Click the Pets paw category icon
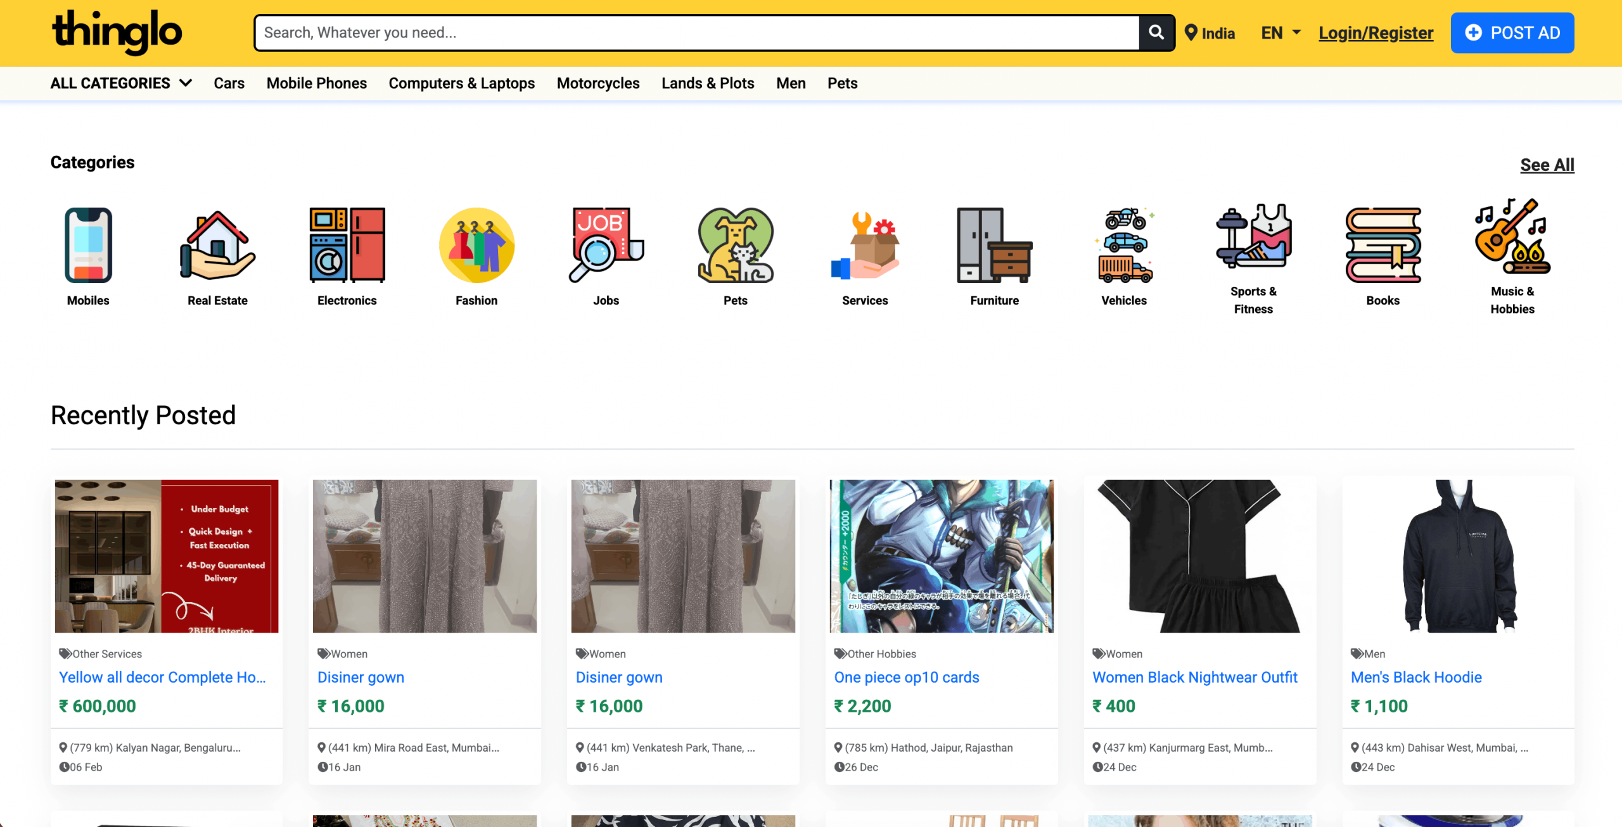This screenshot has height=827, width=1622. coord(735,245)
